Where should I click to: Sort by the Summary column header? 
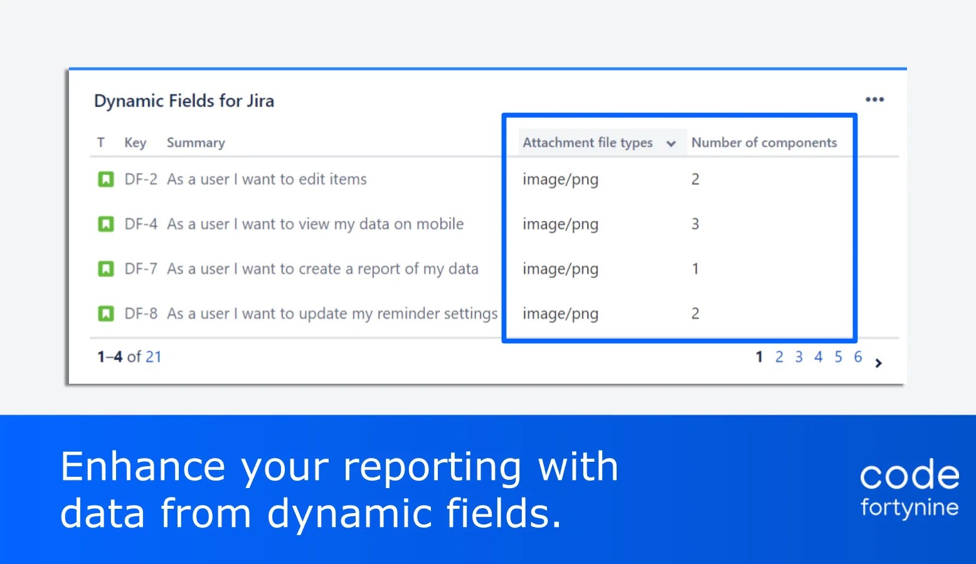pyautogui.click(x=195, y=142)
